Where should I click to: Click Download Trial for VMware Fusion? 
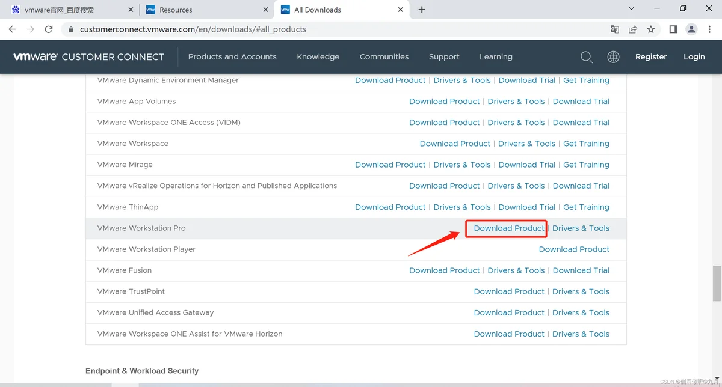pos(581,270)
